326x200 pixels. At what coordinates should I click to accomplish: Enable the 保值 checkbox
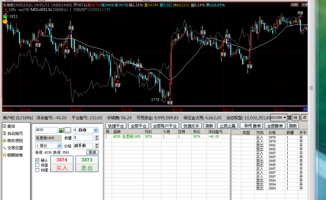click(37, 165)
